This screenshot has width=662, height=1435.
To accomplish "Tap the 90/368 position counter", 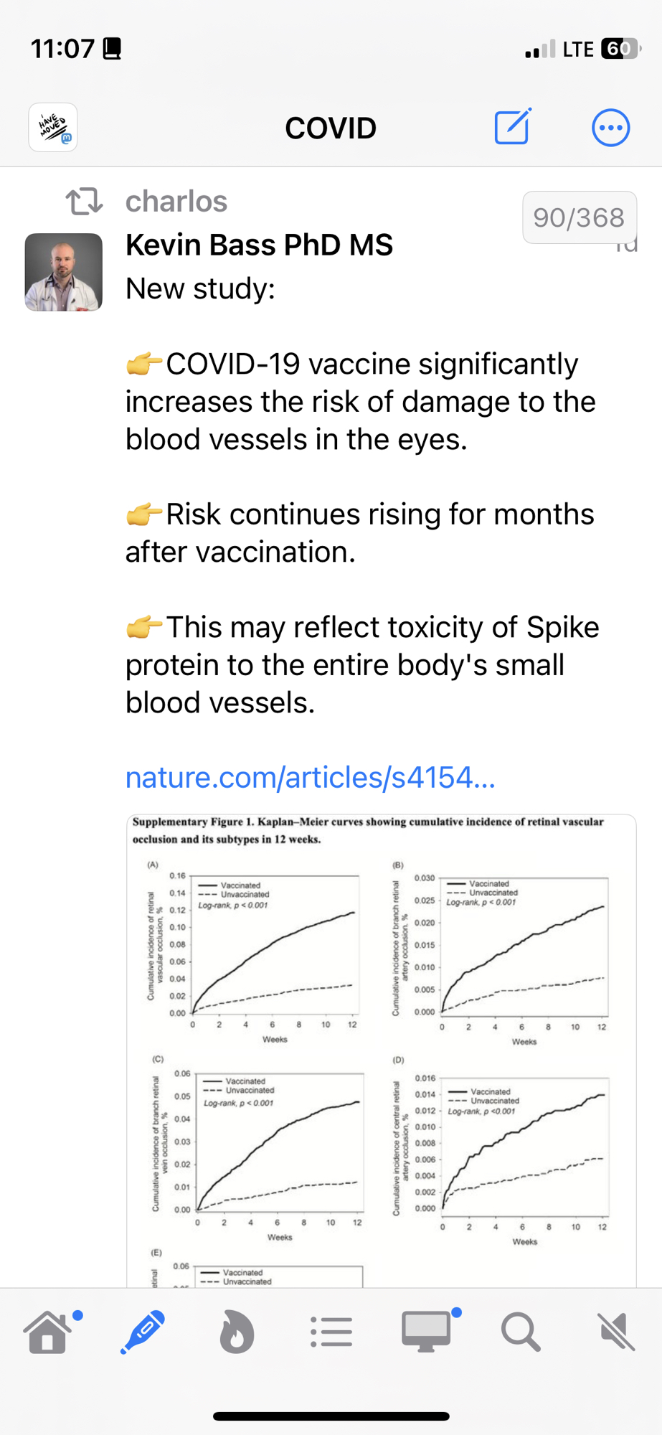I will click(579, 217).
